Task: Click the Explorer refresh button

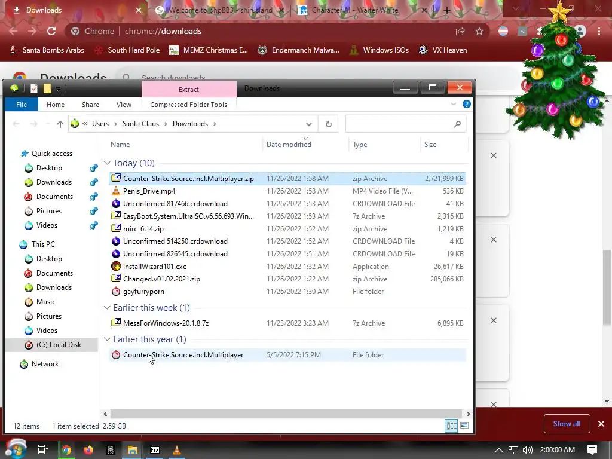Action: point(328,124)
